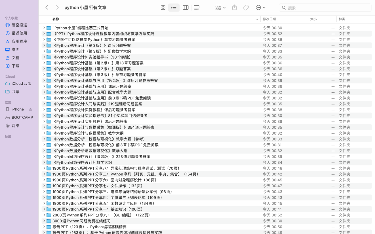
Task: Expand folder 《Python程序设计》实验指导书（30个实验）
Action: click(44, 57)
